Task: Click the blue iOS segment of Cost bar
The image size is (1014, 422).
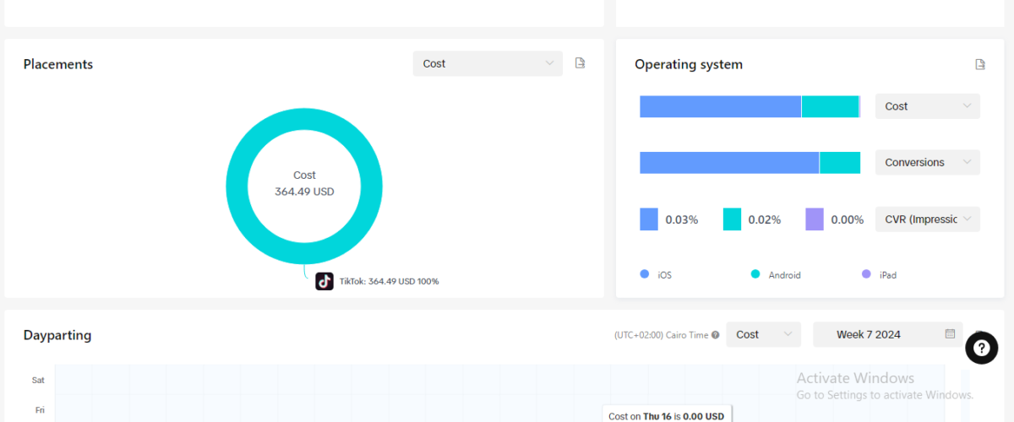Action: tap(720, 106)
